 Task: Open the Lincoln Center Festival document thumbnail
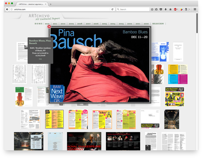(x=151, y=141)
